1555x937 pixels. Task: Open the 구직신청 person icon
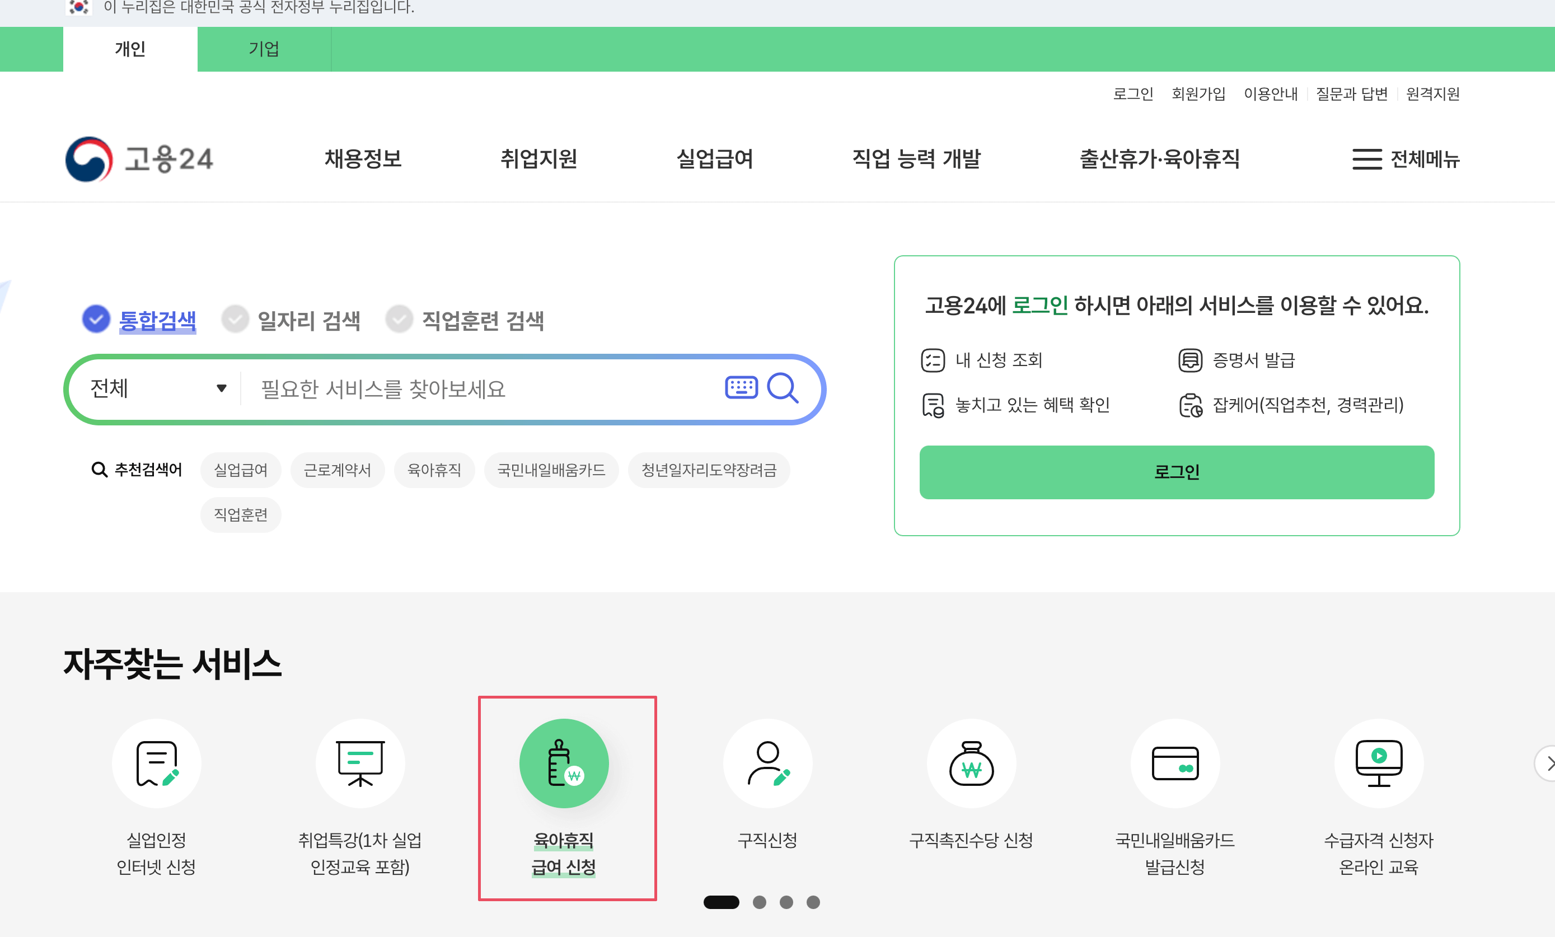click(767, 763)
